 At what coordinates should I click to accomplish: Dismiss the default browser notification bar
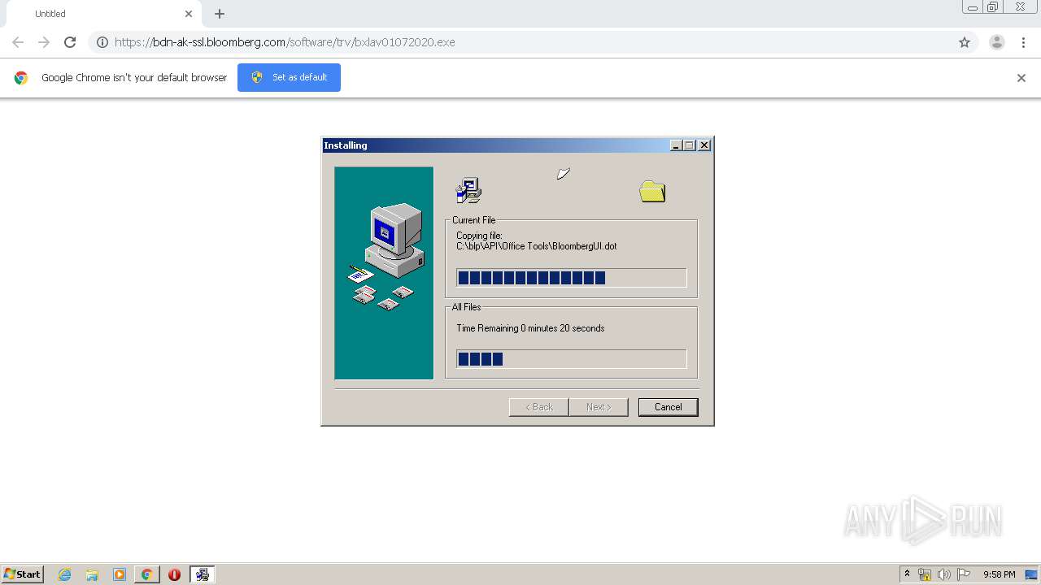coord(1021,78)
